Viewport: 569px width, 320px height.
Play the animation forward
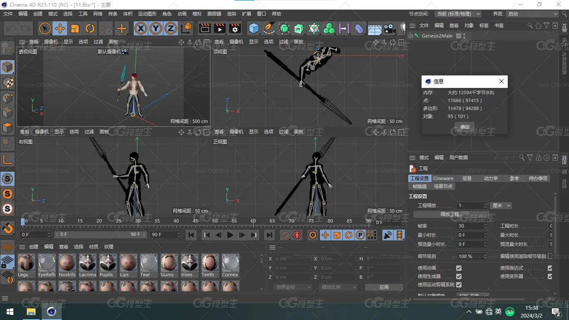[x=230, y=235]
